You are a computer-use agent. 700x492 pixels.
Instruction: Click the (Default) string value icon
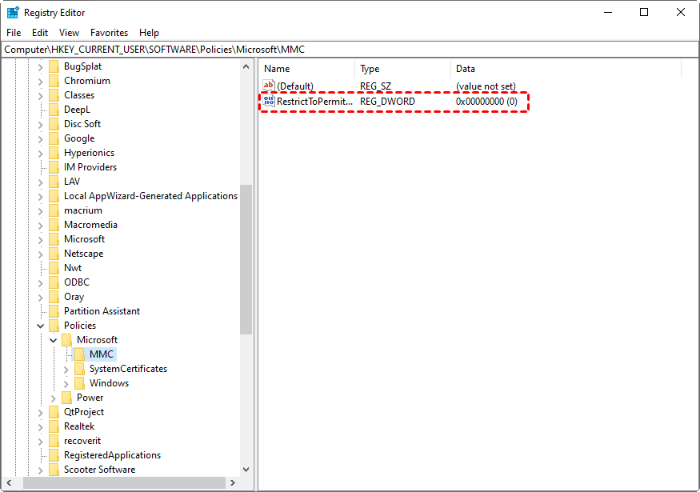[x=269, y=86]
